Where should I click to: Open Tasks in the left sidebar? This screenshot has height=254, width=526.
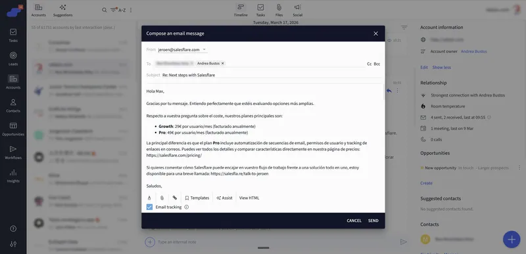coord(13,35)
